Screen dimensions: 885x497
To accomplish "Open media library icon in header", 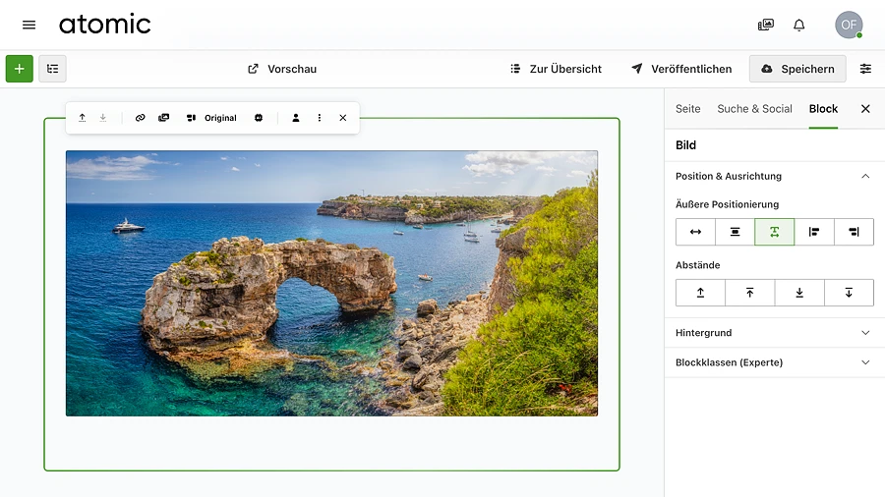I will tap(765, 26).
